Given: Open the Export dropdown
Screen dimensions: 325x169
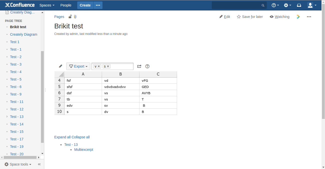Looking at the screenshot, I should 78,66.
